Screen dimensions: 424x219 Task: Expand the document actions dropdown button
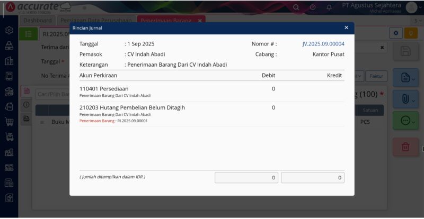click(405, 78)
